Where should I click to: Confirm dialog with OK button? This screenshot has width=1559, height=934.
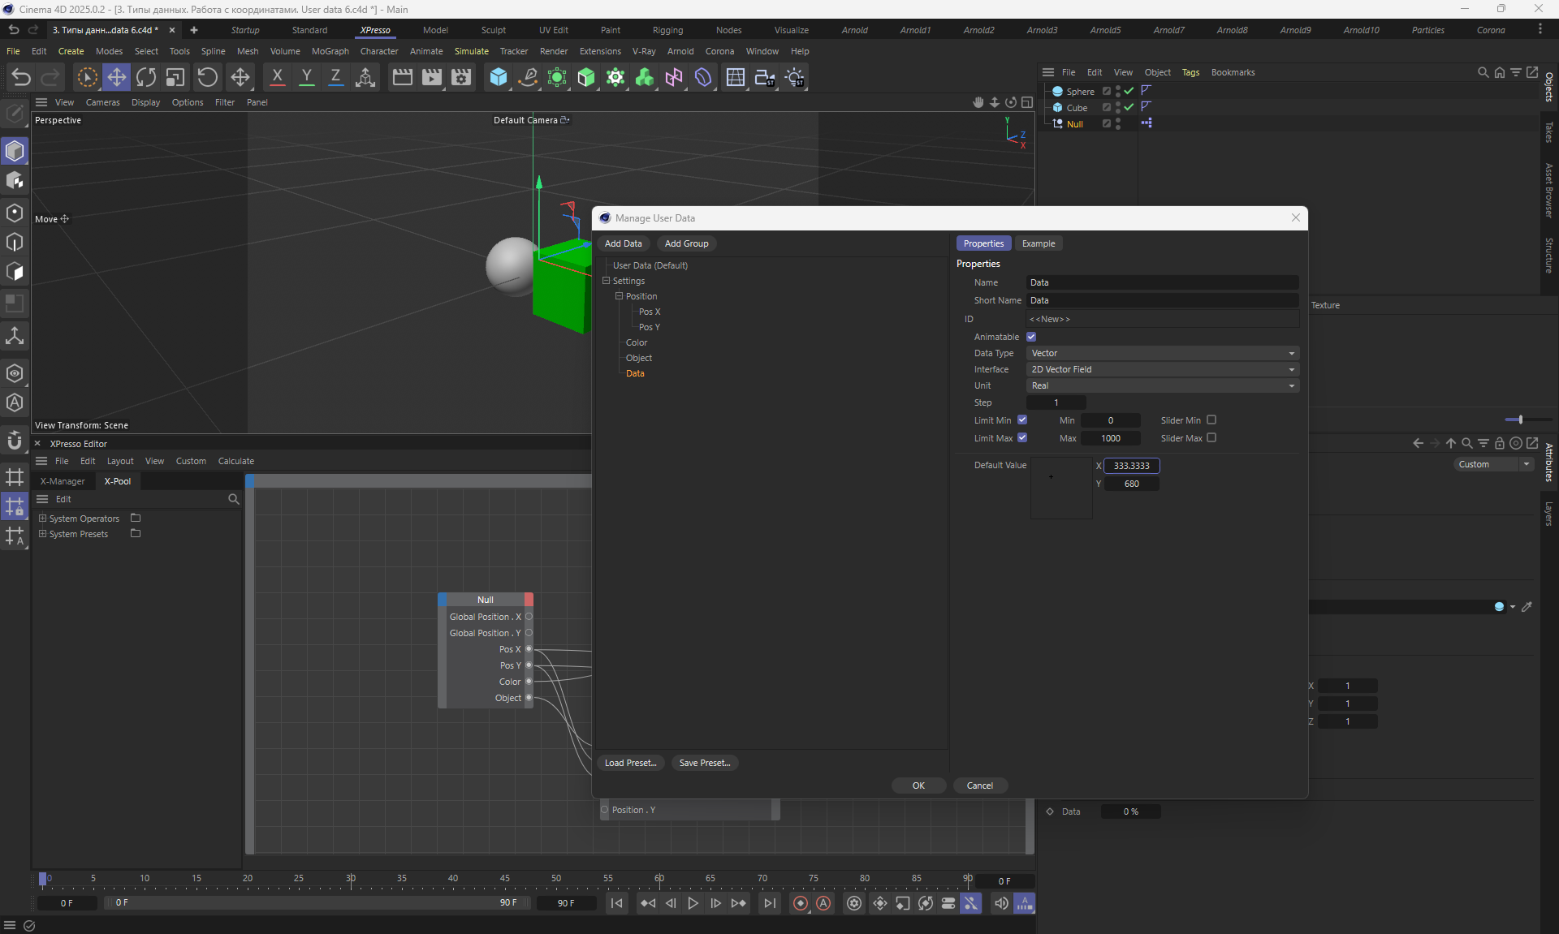click(918, 786)
